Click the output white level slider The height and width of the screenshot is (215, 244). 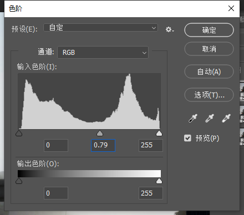coord(159,181)
